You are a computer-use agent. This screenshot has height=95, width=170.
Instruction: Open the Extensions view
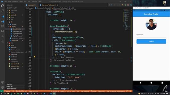click(x=2, y=26)
